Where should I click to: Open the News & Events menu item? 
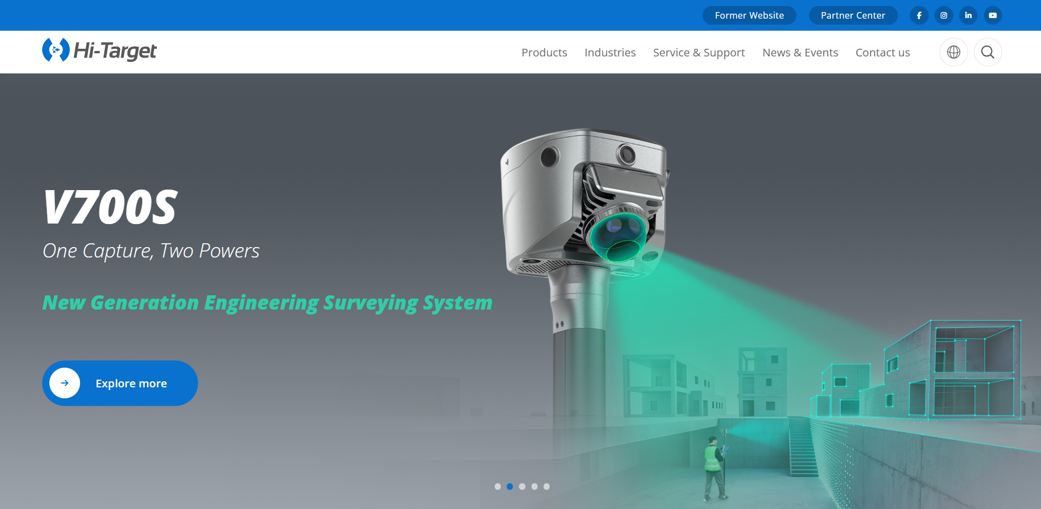(x=800, y=53)
